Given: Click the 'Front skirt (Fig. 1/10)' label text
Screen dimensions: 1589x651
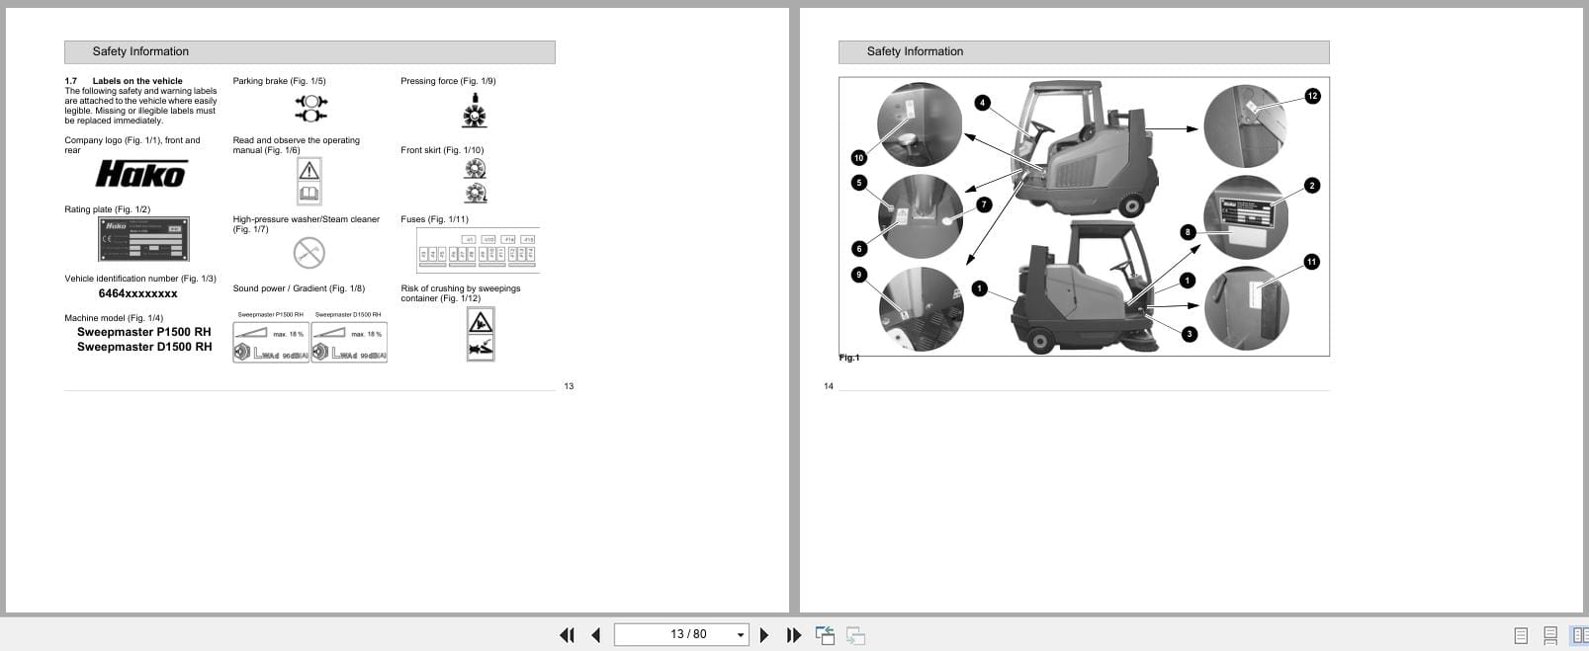Looking at the screenshot, I should [442, 150].
